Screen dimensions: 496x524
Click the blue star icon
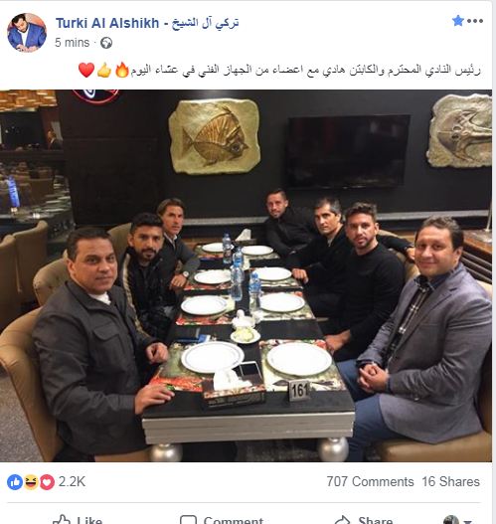tap(458, 21)
